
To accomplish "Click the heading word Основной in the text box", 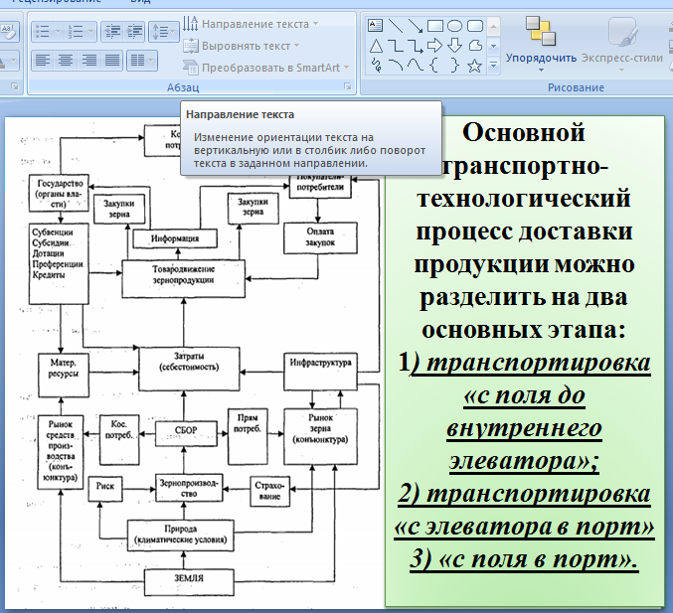I will click(x=524, y=132).
